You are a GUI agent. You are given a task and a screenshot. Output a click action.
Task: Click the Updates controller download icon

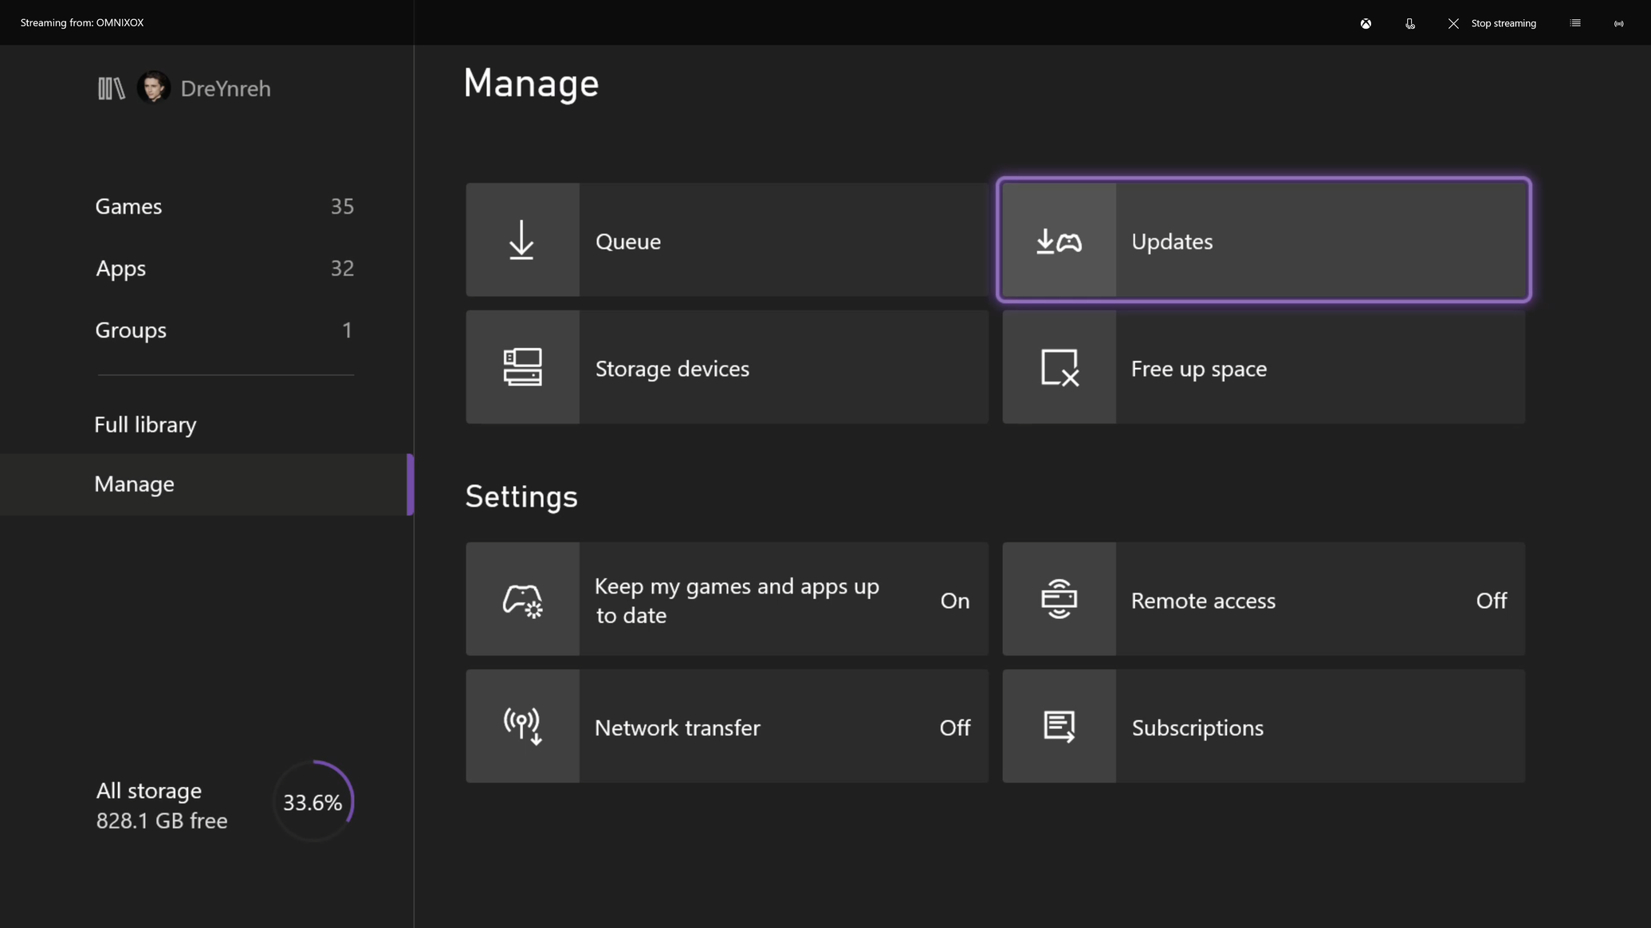(x=1059, y=241)
